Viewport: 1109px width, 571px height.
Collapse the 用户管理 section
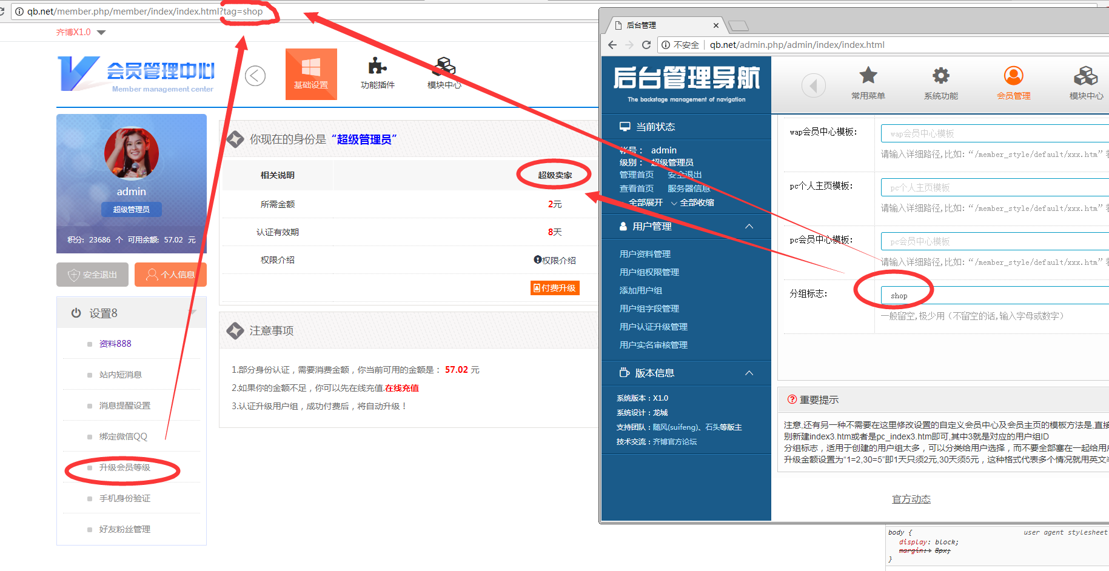click(x=749, y=226)
